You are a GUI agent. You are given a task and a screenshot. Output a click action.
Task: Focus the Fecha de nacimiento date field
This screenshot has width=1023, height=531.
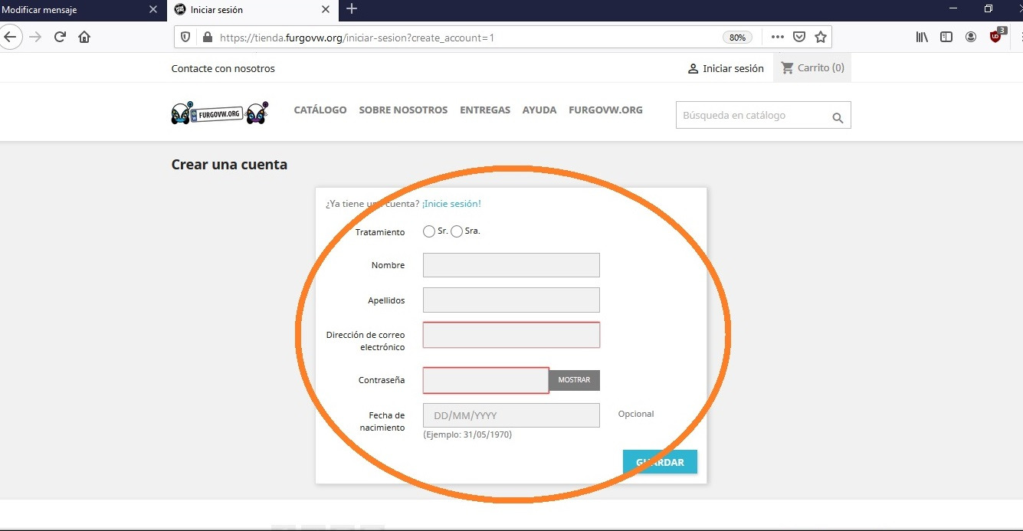pyautogui.click(x=511, y=415)
